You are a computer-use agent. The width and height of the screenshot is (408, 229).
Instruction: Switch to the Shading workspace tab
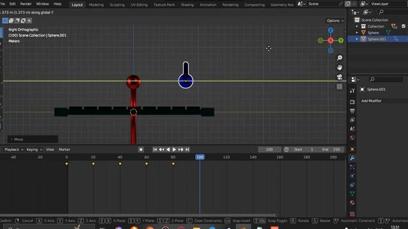[x=187, y=4]
